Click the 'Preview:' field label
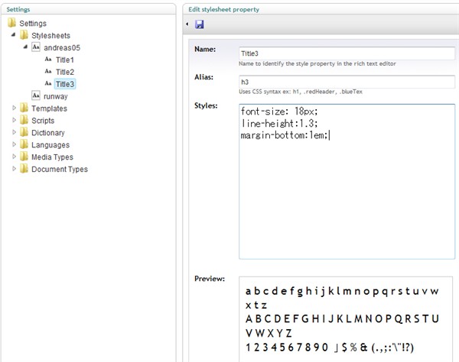This screenshot has height=362, width=459. pos(210,279)
